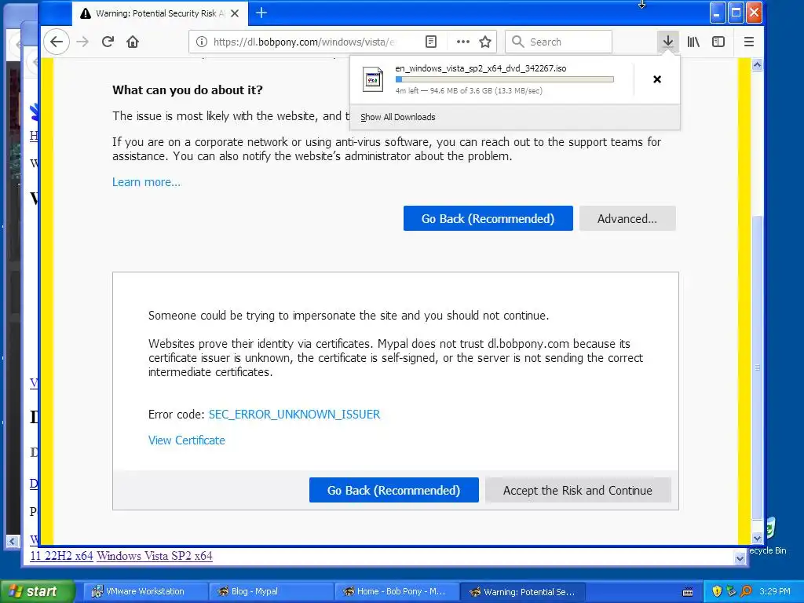Screen dimensions: 804x603
Task: Click the network tray icon beside the shield
Action: coord(731,591)
